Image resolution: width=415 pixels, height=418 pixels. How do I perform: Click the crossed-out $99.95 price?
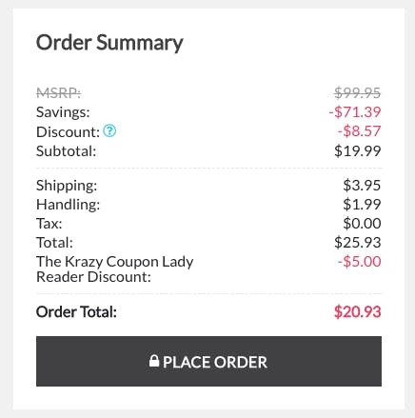click(357, 93)
